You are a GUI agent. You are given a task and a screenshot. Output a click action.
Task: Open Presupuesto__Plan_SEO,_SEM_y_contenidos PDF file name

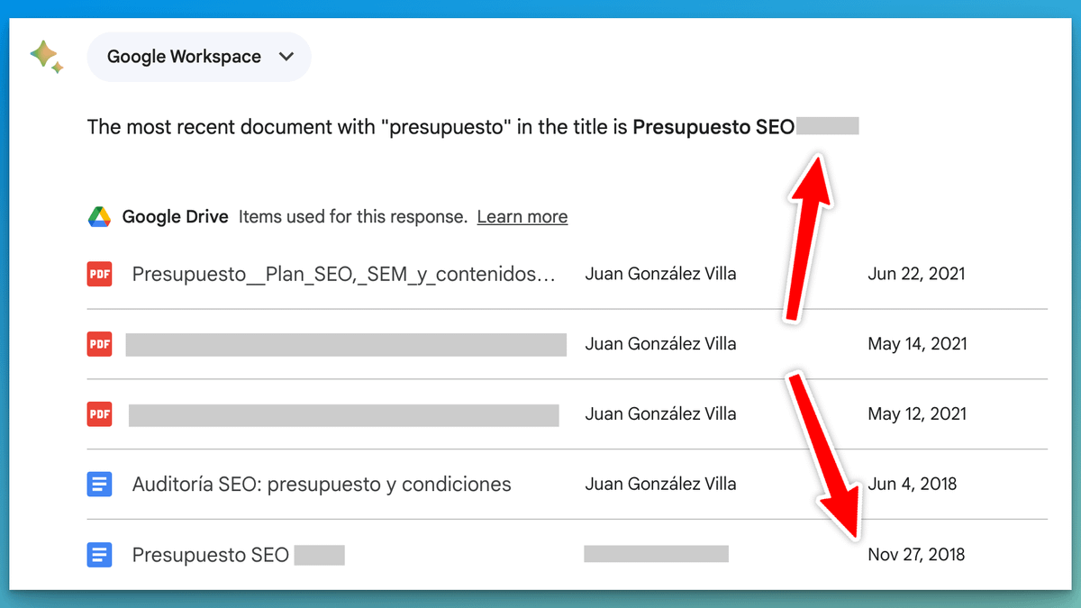(x=342, y=274)
